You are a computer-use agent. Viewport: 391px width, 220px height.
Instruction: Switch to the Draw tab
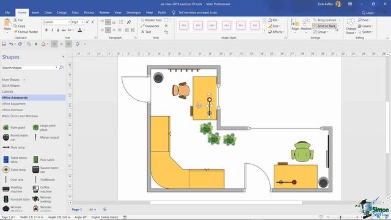click(48, 12)
